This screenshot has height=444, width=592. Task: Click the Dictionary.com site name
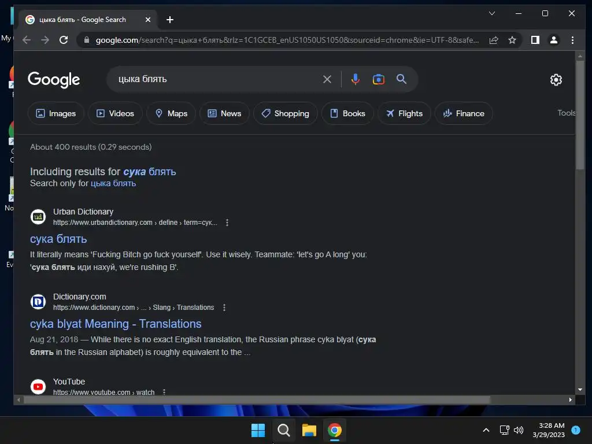click(80, 297)
